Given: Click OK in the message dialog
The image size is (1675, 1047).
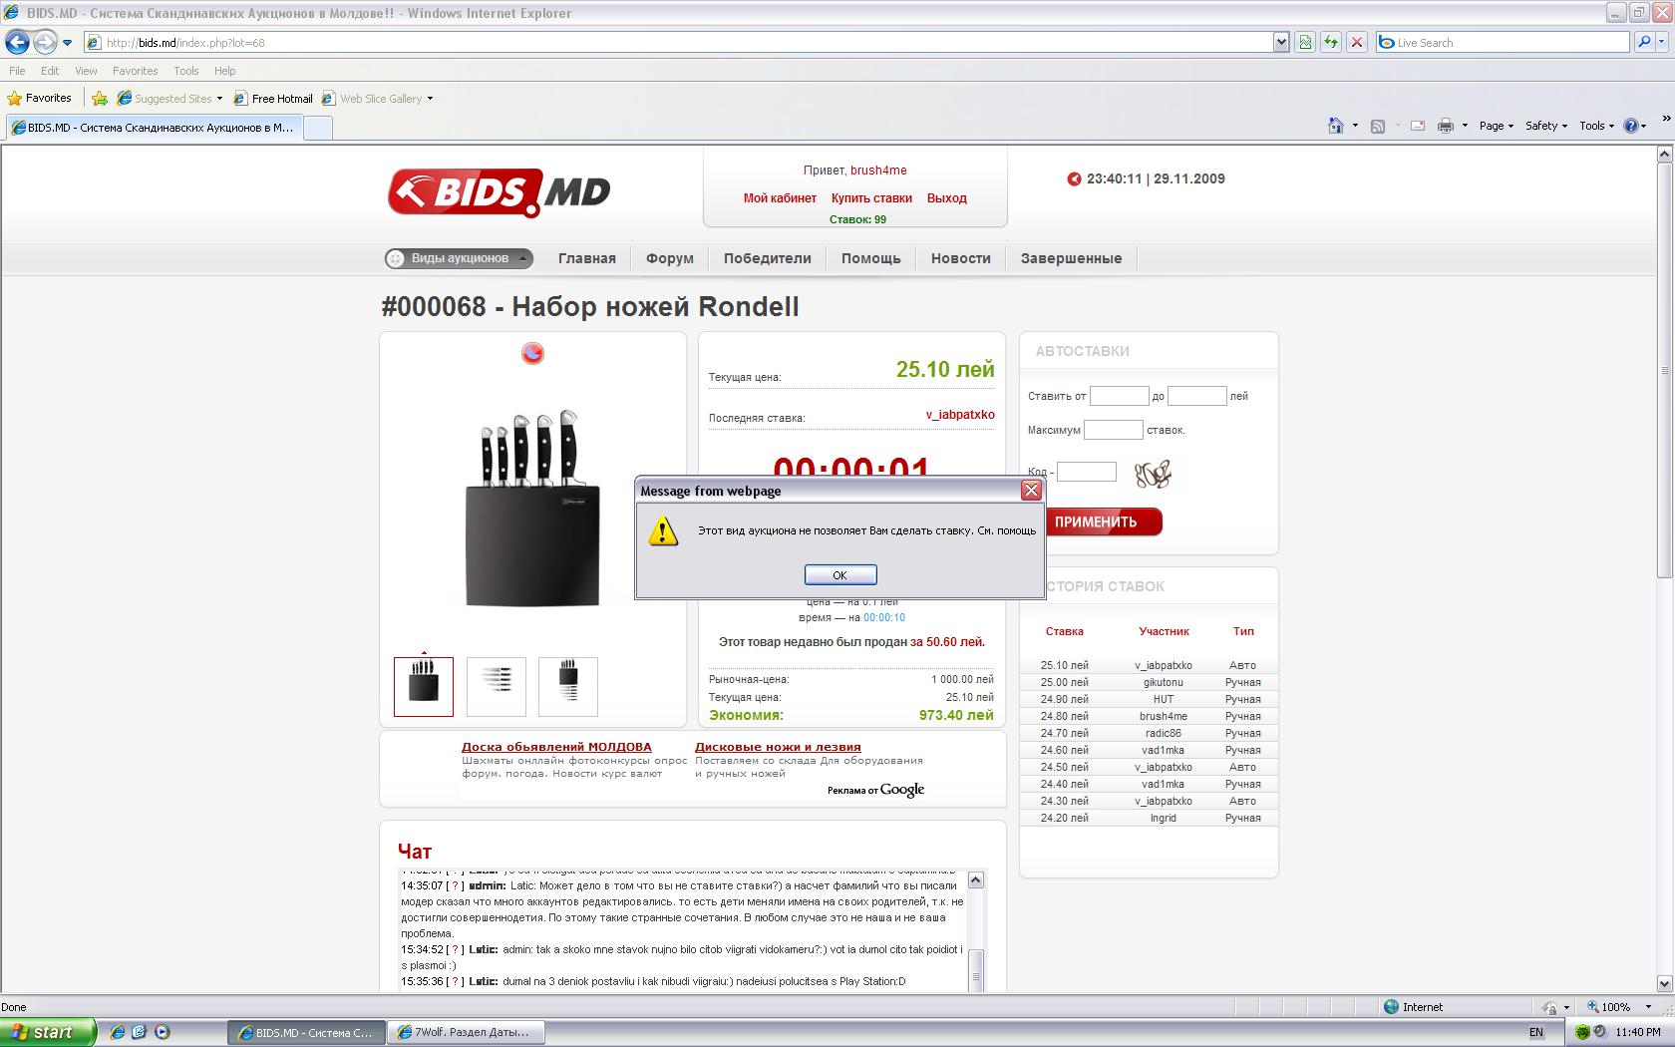Looking at the screenshot, I should coord(840,575).
